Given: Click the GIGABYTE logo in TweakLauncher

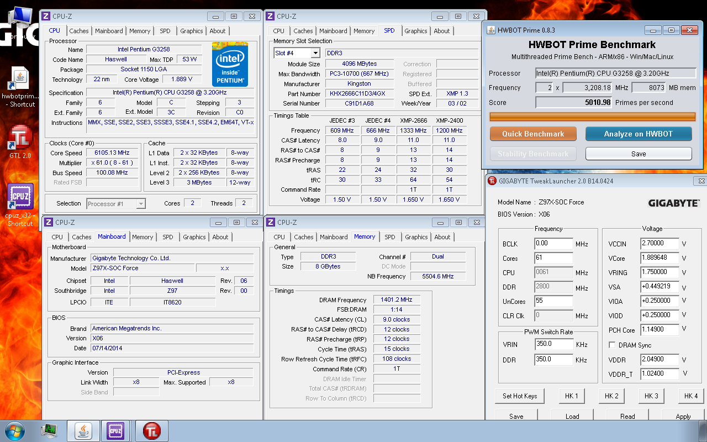Looking at the screenshot, I should point(673,203).
